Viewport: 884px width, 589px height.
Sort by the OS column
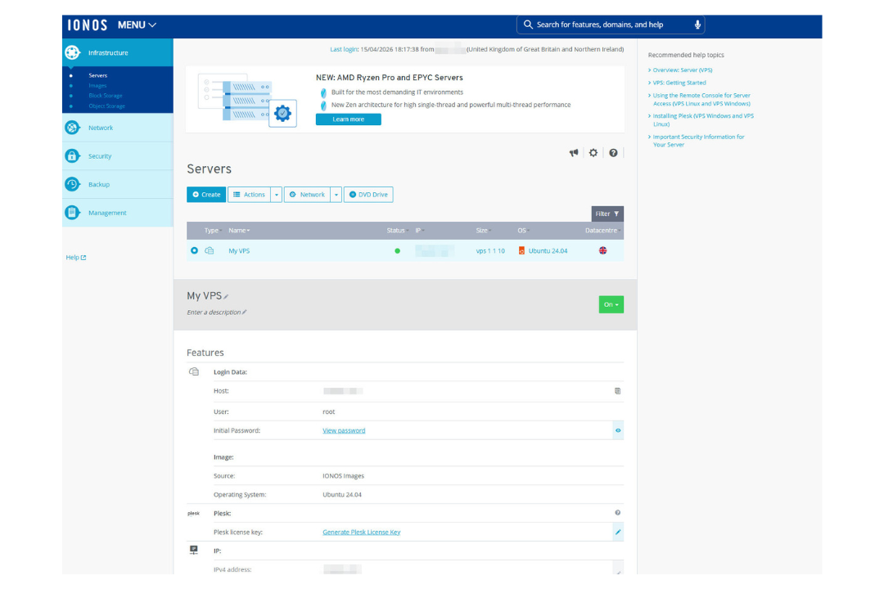pos(523,231)
